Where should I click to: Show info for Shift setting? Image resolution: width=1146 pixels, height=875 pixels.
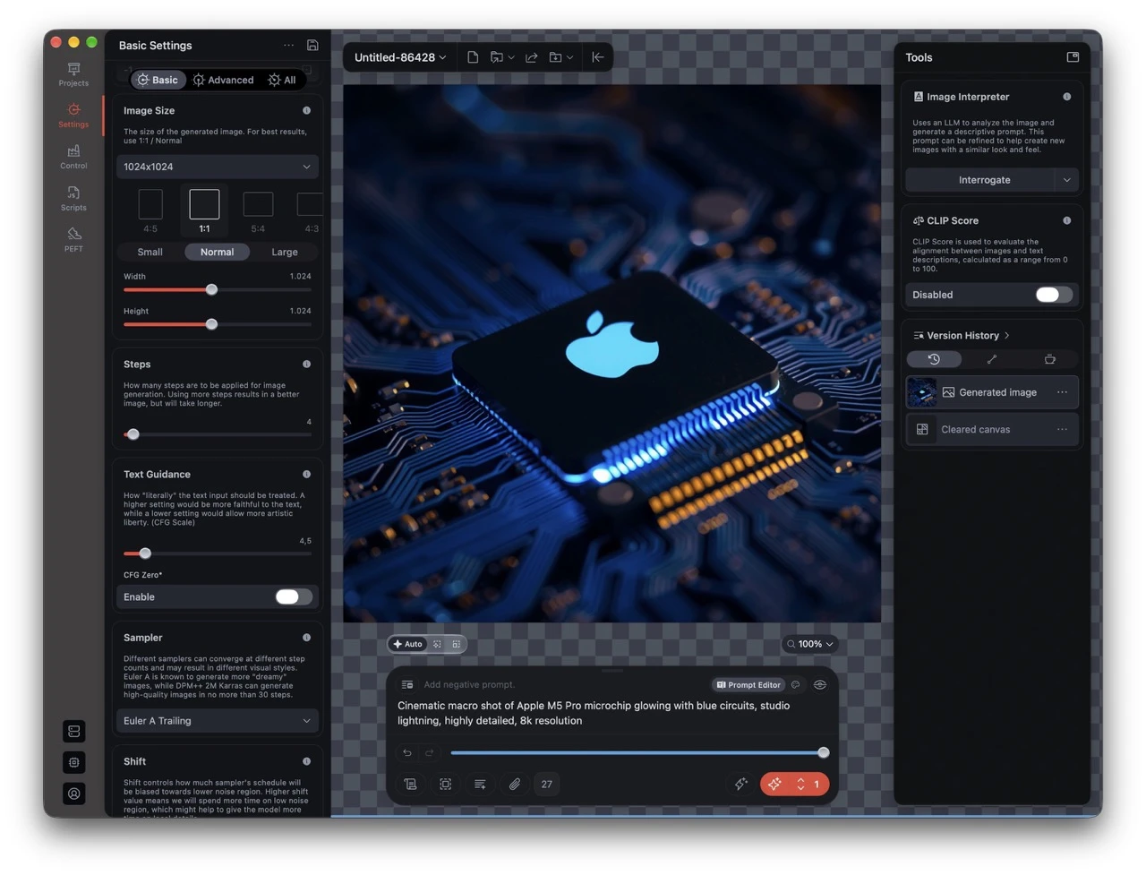point(306,761)
